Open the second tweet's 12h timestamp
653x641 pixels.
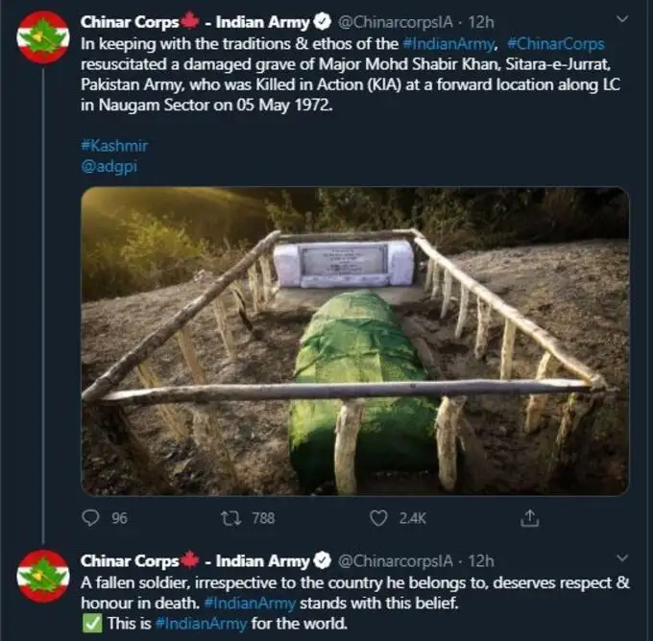click(x=481, y=560)
